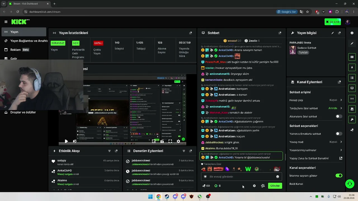Click pencil edit icon in right rail
Viewport: 358px width, 201px height.
352,44
